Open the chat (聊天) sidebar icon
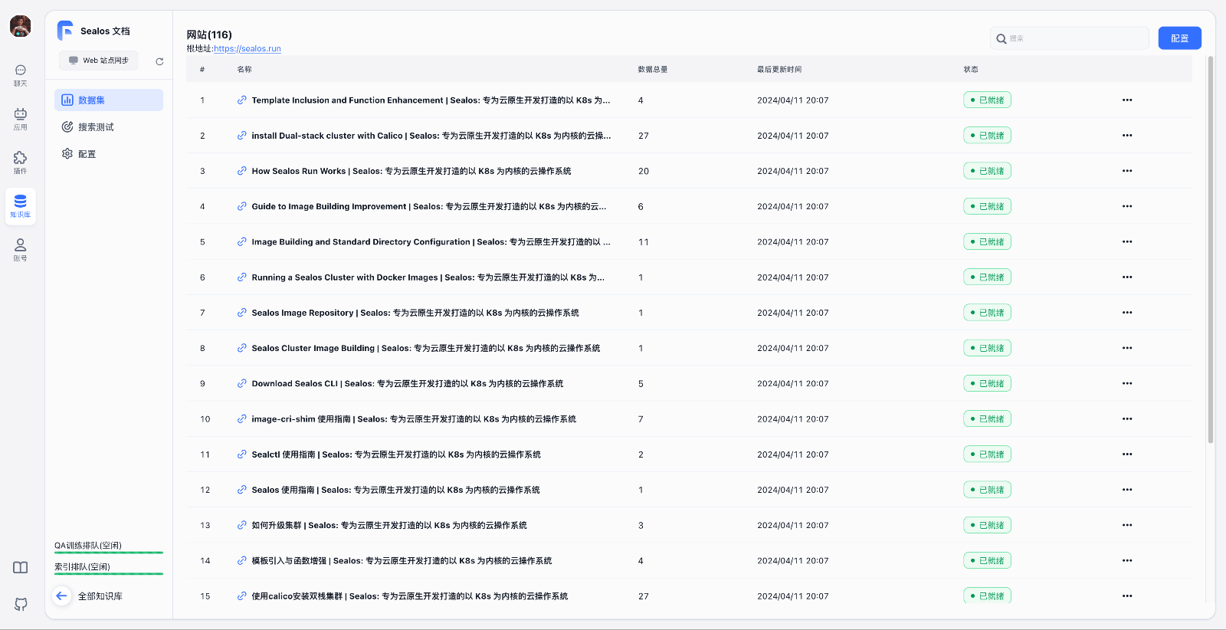The image size is (1226, 630). [x=20, y=74]
